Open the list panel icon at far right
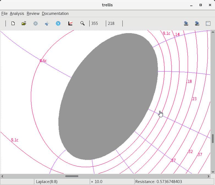This screenshot has width=215, height=185. [208, 23]
